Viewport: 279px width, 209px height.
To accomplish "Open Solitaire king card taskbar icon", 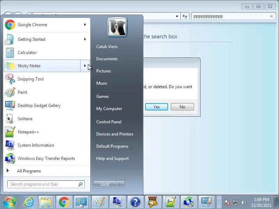I will coord(153,202).
